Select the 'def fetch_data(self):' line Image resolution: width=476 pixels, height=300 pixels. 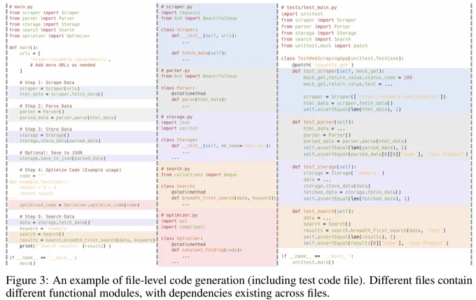(199, 53)
